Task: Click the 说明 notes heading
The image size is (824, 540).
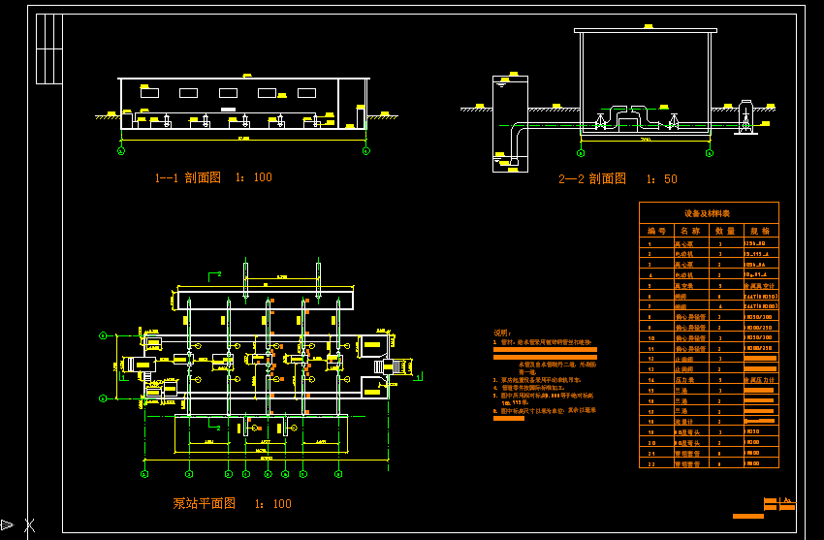Action: point(501,332)
